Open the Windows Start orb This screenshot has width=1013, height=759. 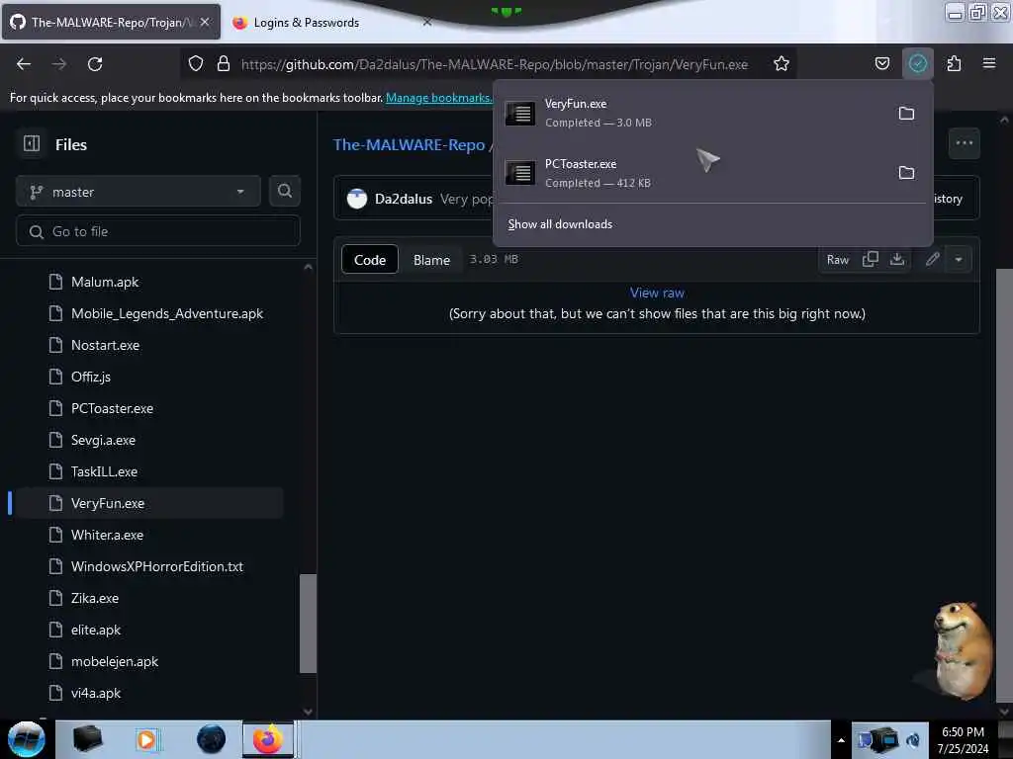coord(27,739)
